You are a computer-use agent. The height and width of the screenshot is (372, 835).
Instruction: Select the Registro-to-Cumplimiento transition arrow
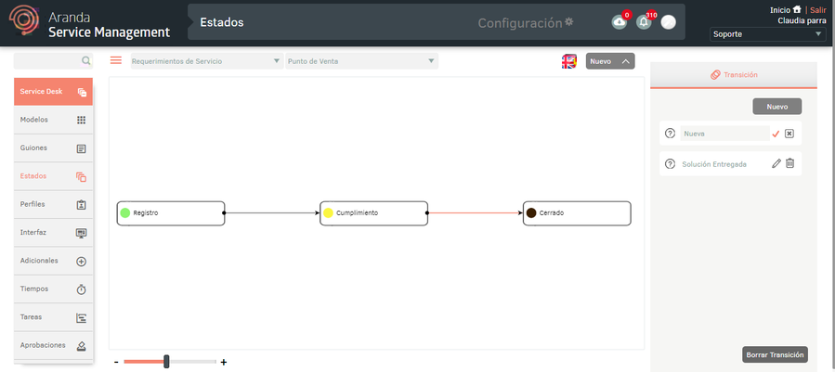272,212
